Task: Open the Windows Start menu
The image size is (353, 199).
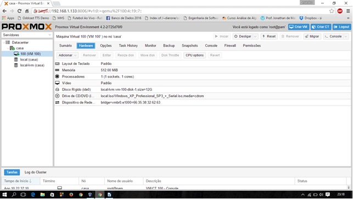Action: [4, 195]
